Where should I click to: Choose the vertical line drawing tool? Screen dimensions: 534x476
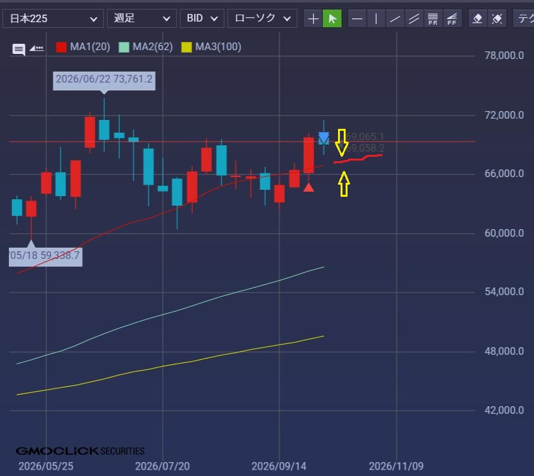pyautogui.click(x=376, y=18)
